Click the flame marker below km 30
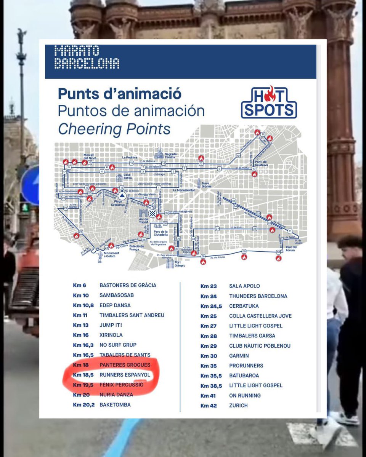 tap(278, 258)
